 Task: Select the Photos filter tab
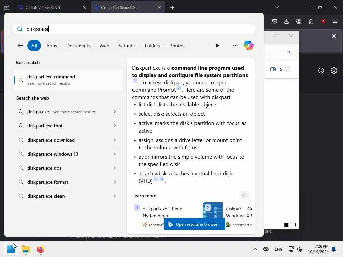177,46
